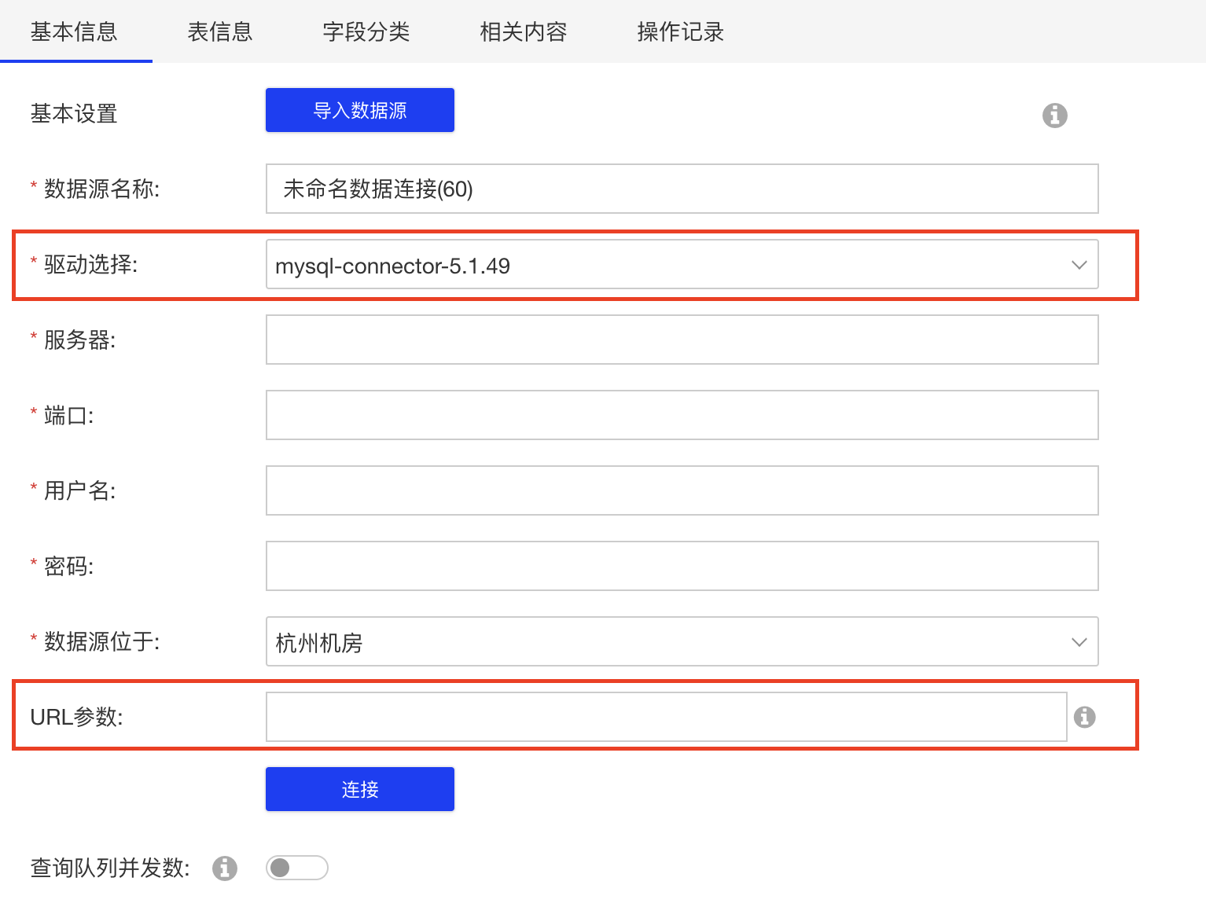Click inside the 端口 input field

pyautogui.click(x=682, y=415)
